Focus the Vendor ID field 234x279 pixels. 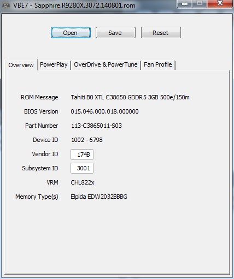point(82,155)
